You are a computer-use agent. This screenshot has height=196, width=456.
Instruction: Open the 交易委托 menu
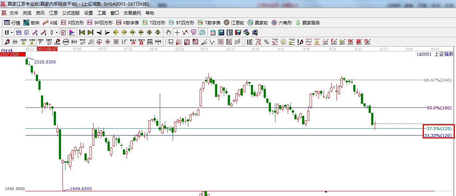pos(132,13)
